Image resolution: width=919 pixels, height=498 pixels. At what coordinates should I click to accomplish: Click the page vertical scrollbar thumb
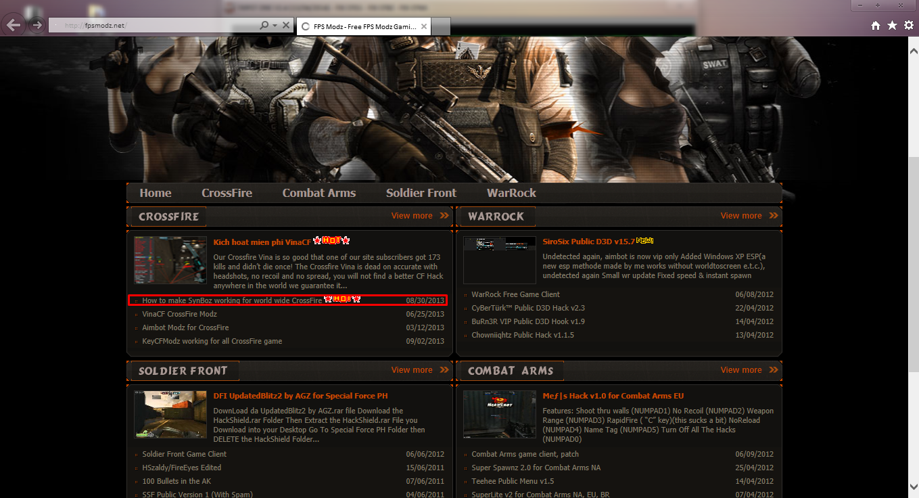pyautogui.click(x=913, y=264)
